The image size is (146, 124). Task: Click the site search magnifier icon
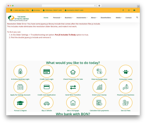[137, 17]
